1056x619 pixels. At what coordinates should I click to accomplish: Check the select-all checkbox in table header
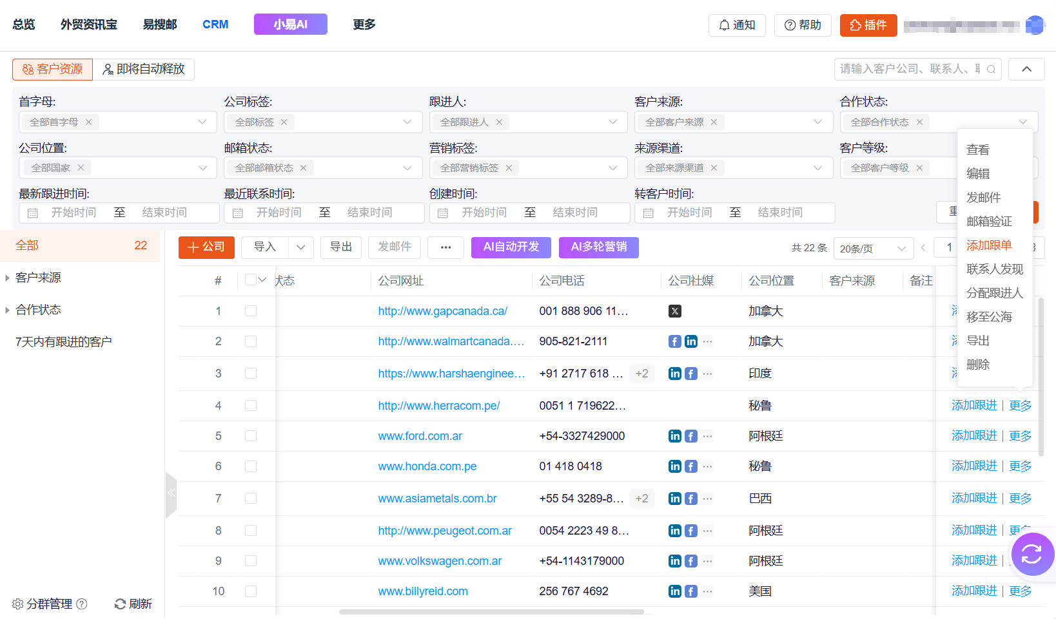pos(251,280)
